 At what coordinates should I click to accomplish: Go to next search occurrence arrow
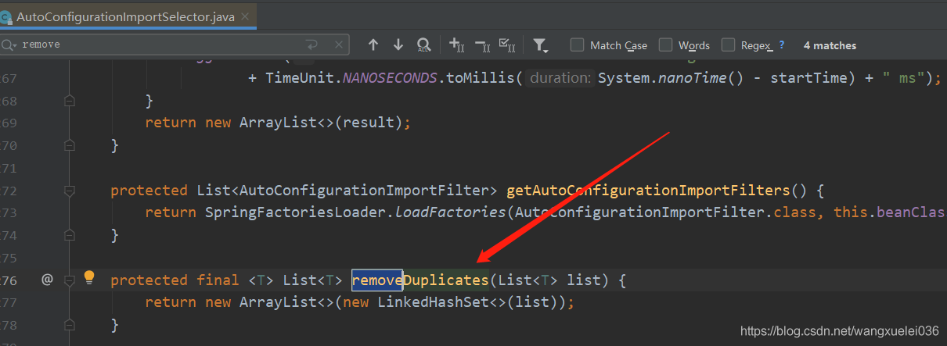point(398,45)
